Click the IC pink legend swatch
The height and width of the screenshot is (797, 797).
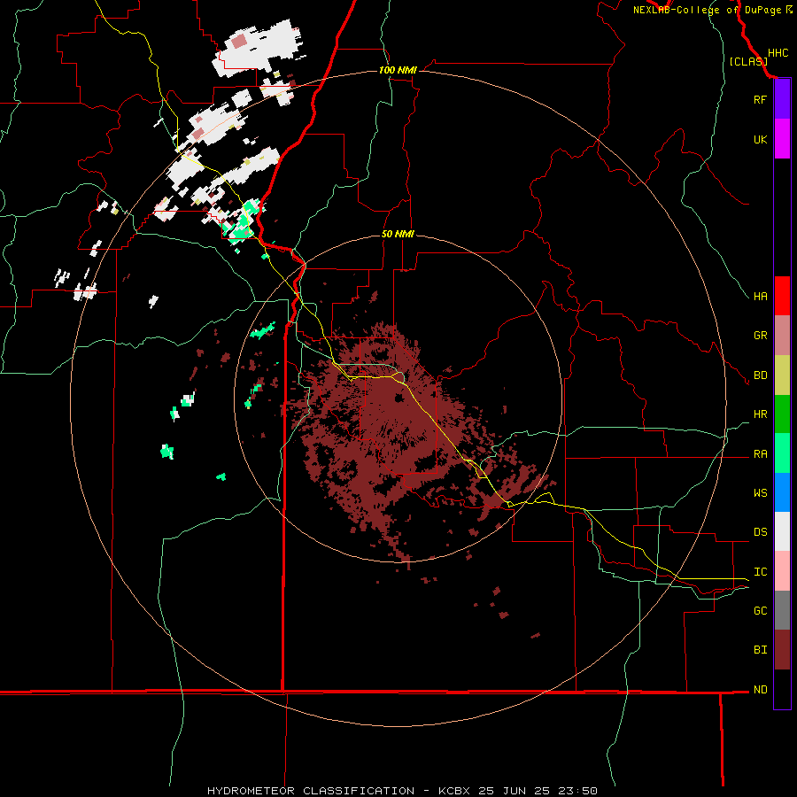(x=782, y=571)
